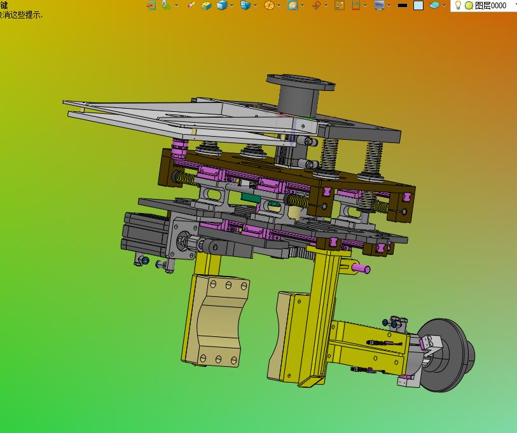Screen dimensions: 517x433
Task: Toggle the yellow circle layer state icon
Action: pyautogui.click(x=469, y=5)
